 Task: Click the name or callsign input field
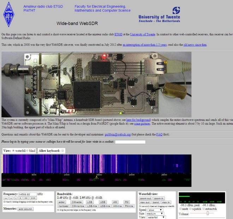(130, 142)
